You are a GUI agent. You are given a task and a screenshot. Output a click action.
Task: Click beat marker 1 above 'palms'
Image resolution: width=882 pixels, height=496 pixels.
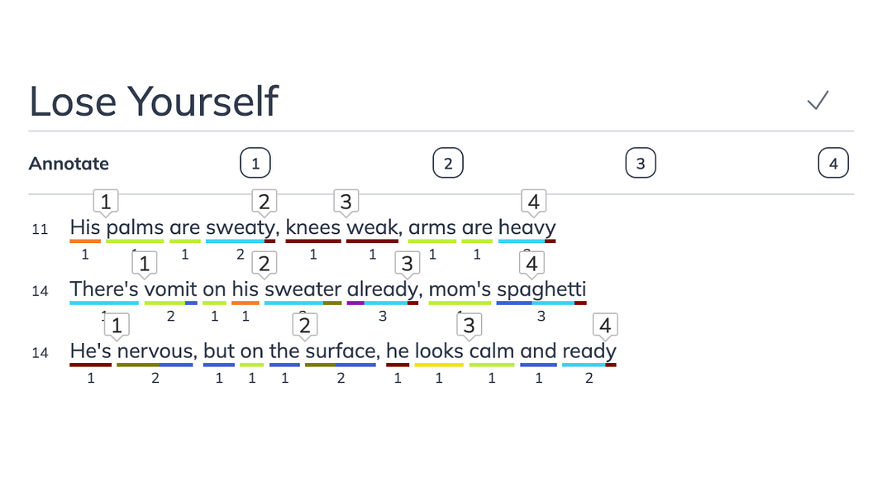106,203
